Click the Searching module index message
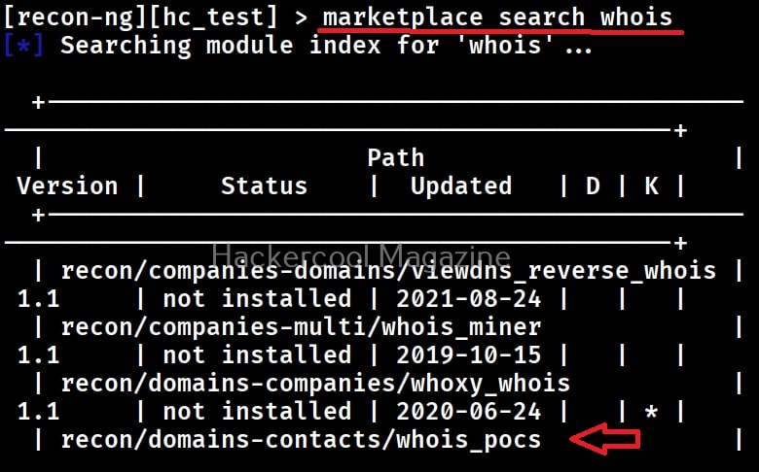The width and height of the screenshot is (759, 472). click(x=326, y=46)
